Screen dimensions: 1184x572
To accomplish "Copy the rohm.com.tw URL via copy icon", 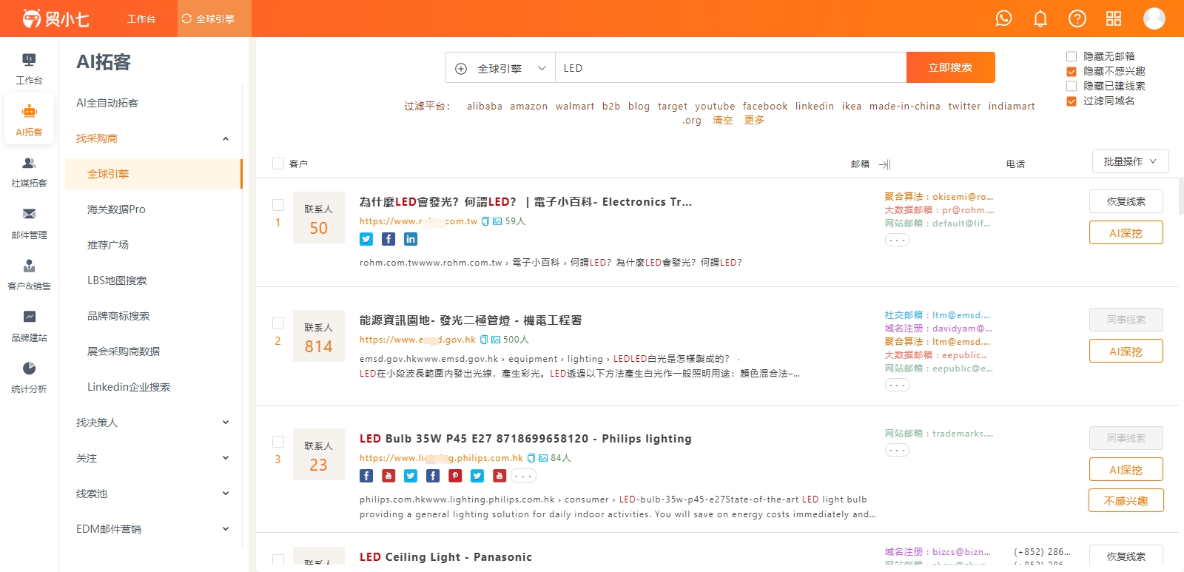I will coord(485,221).
